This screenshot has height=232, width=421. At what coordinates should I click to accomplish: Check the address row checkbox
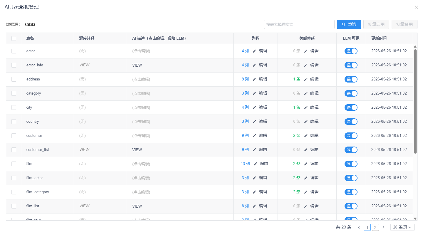tap(14, 79)
